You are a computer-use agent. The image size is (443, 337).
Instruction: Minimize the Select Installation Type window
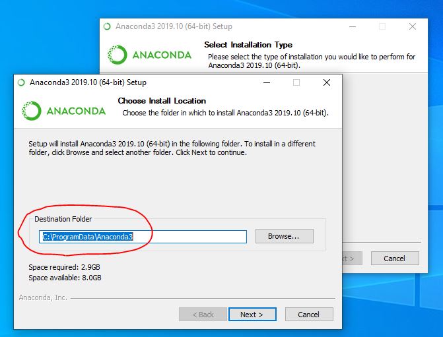pyautogui.click(x=353, y=26)
